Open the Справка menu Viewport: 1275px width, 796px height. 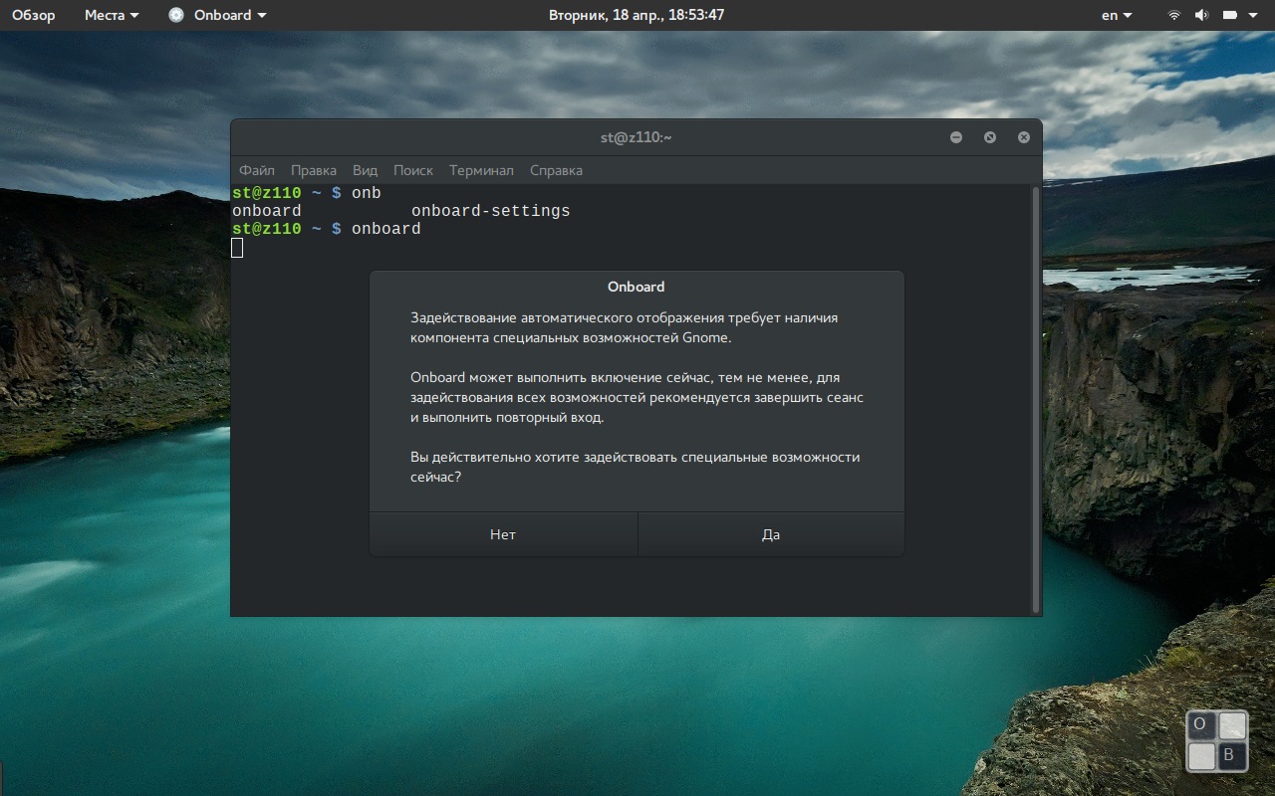(x=556, y=170)
